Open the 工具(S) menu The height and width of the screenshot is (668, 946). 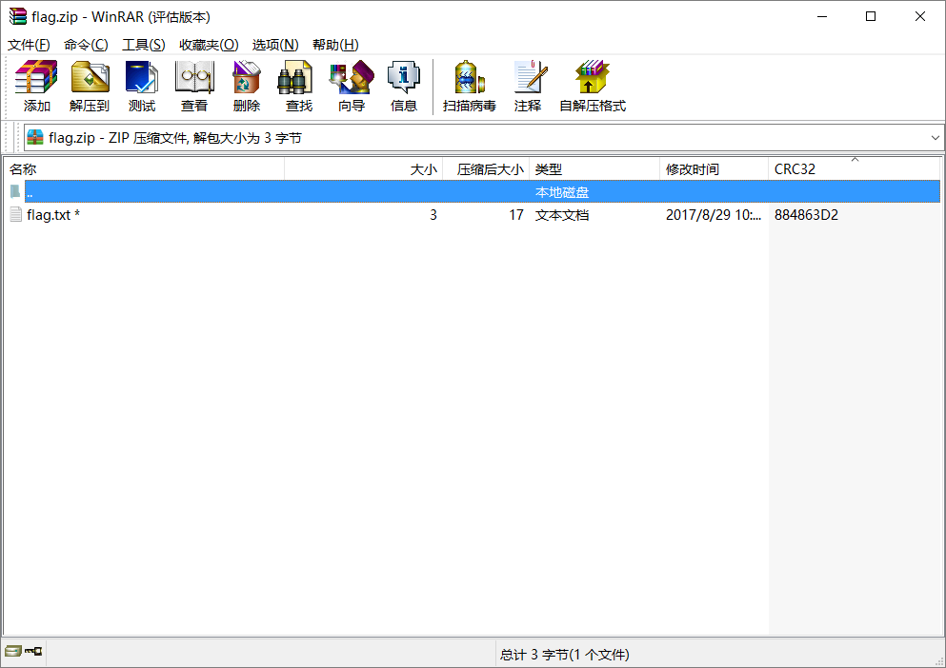tap(143, 45)
